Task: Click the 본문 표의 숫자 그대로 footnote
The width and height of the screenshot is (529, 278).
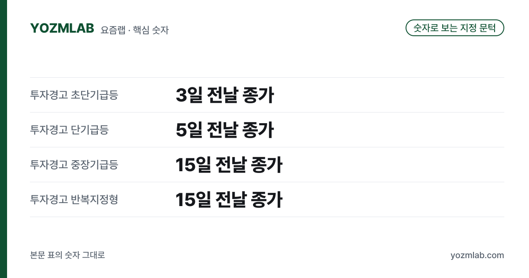Action: coord(67,255)
